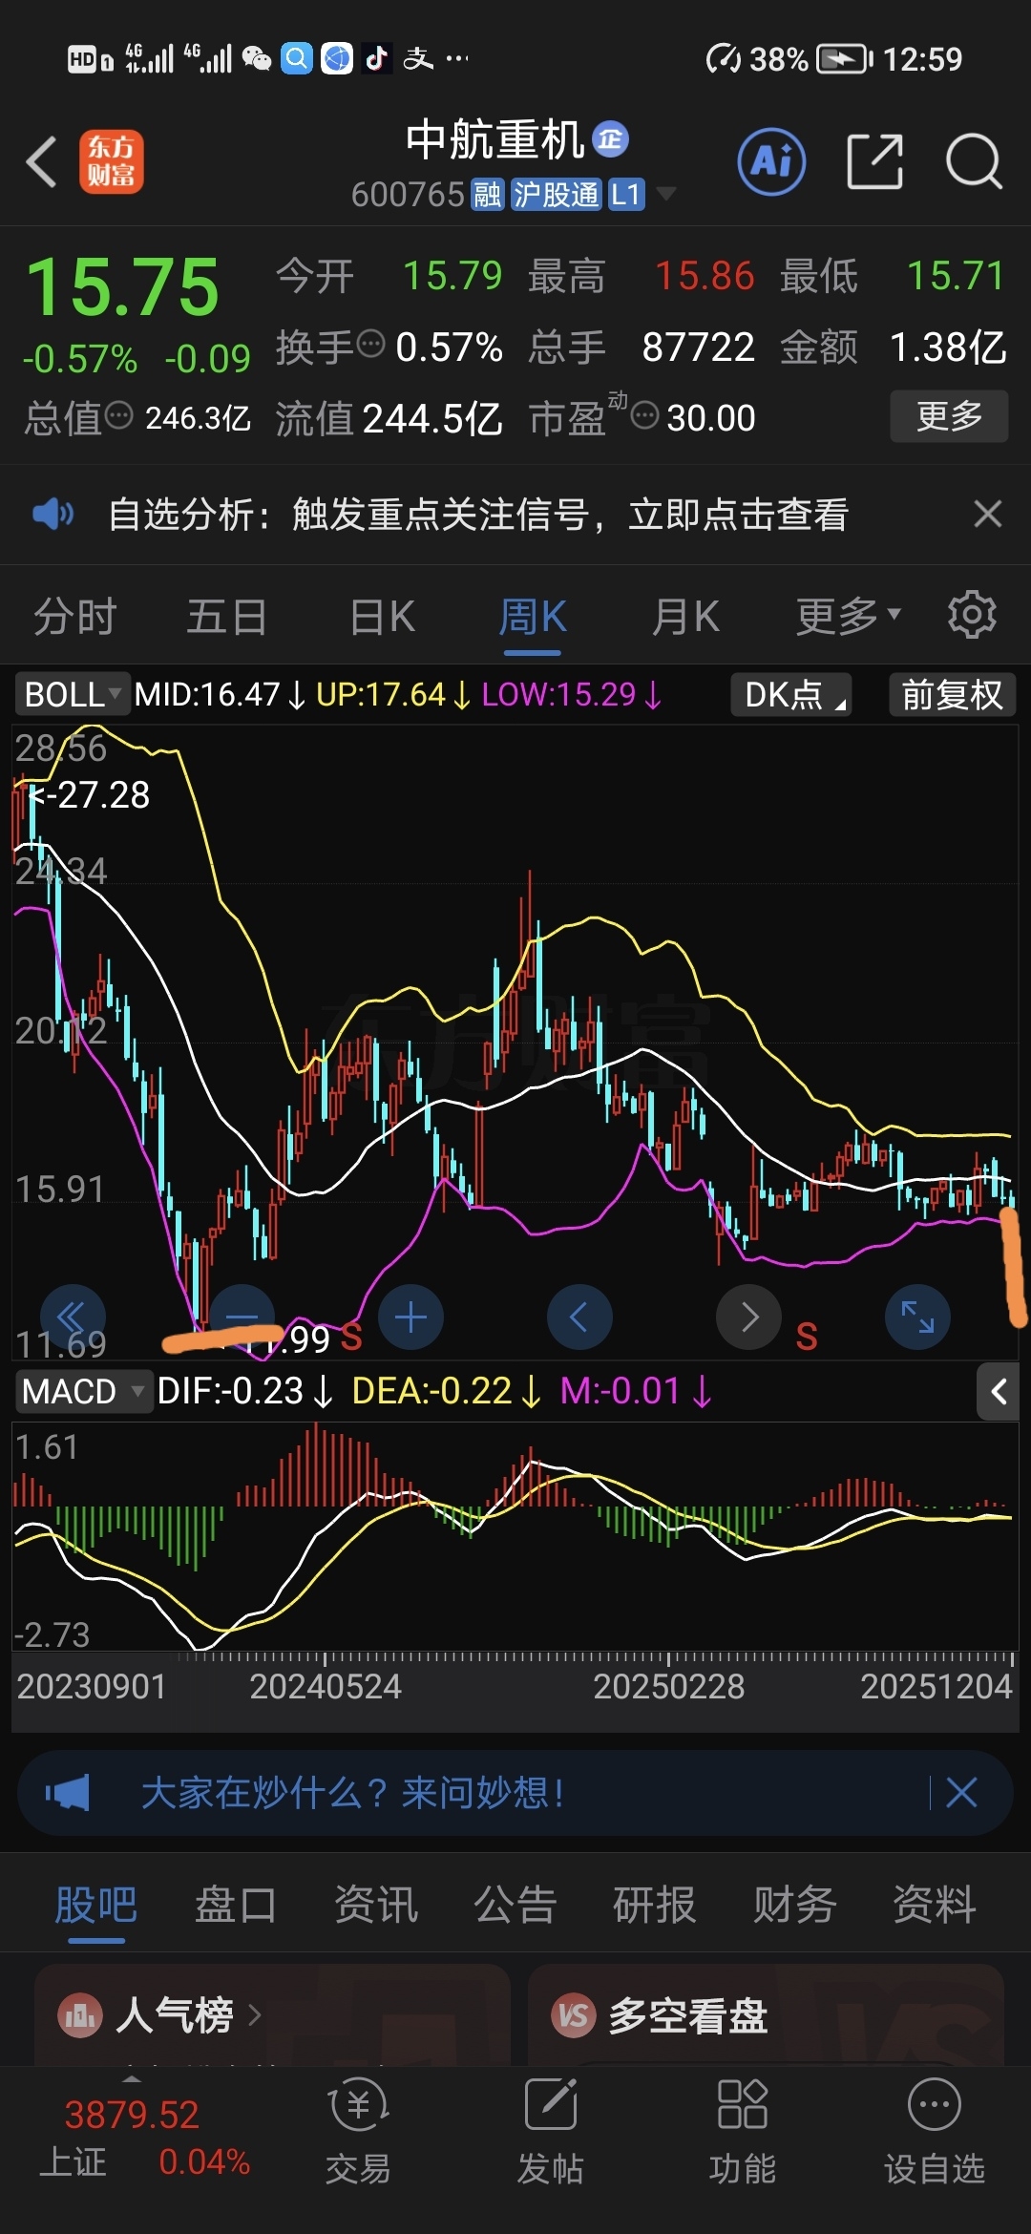Screen dimensions: 1031x2234
Task: Tap the 20250228 date on timeline
Action: click(x=668, y=1687)
